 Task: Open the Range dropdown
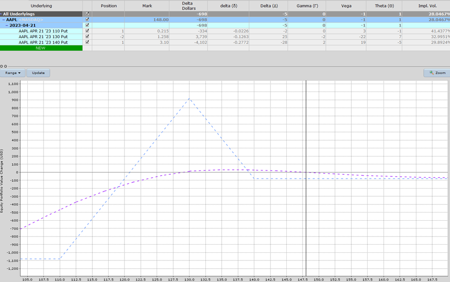(x=13, y=73)
